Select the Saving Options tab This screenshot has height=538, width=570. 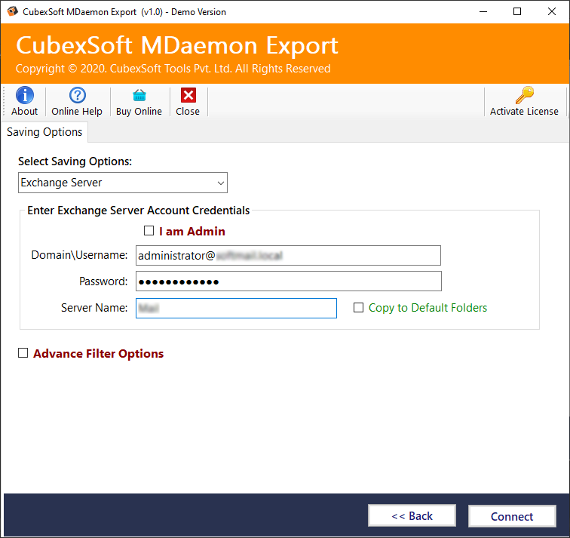[x=44, y=132]
